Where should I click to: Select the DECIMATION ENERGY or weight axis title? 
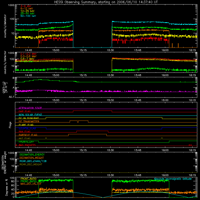[x=4, y=162]
